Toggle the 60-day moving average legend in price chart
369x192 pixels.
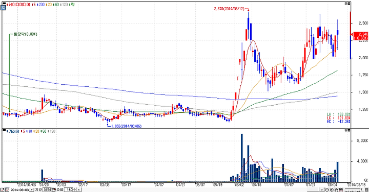tap(56, 5)
